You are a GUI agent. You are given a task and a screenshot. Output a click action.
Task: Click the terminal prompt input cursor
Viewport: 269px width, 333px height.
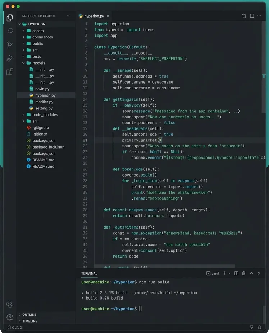click(x=140, y=309)
